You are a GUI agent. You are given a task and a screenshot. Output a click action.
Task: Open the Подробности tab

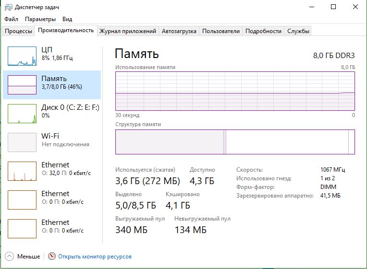pos(263,31)
